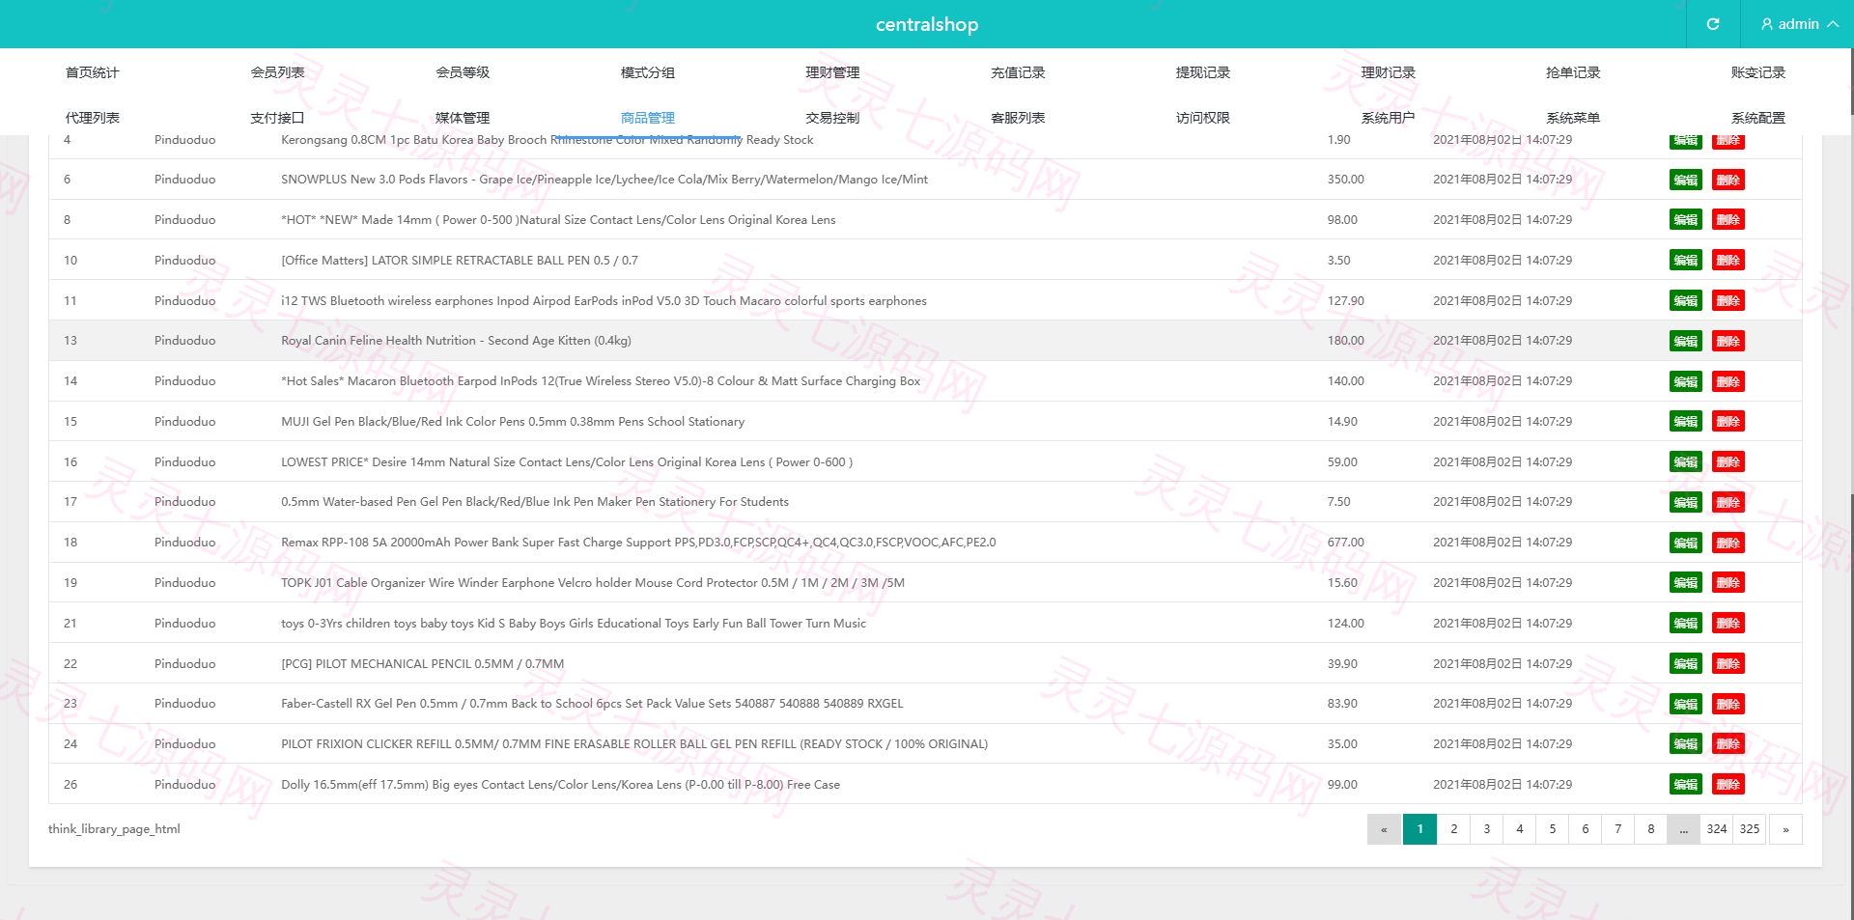The image size is (1854, 920).
Task: Delete the TOPK J01 Cable Organizer row
Action: coord(1728,583)
